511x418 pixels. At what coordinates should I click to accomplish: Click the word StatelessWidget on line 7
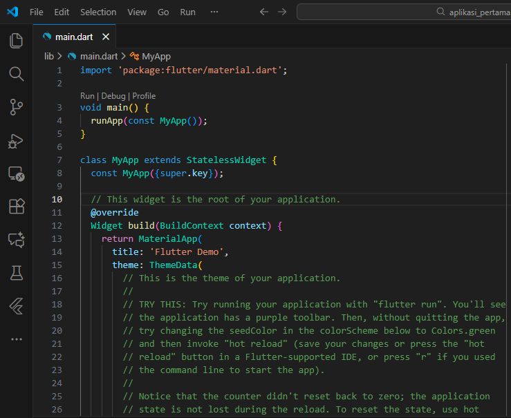coord(226,160)
